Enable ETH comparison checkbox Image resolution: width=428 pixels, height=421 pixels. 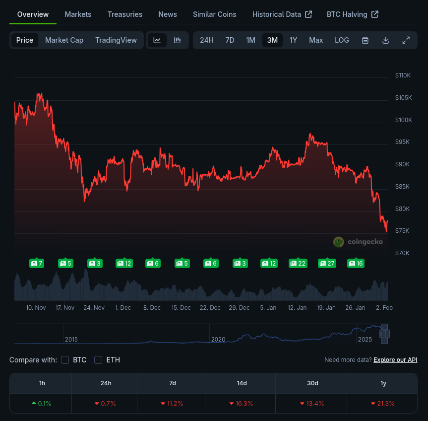[98, 360]
